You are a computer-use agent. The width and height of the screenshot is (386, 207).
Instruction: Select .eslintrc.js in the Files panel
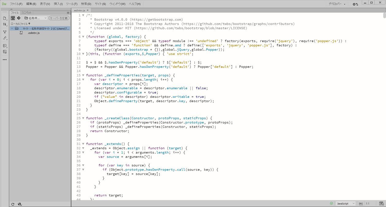pyautogui.click(x=33, y=33)
